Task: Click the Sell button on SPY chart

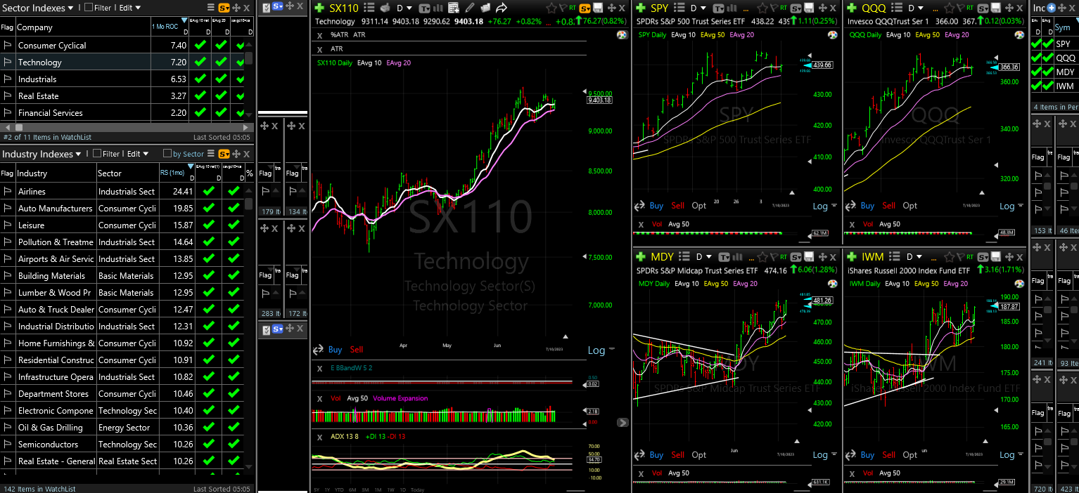Action: click(677, 206)
